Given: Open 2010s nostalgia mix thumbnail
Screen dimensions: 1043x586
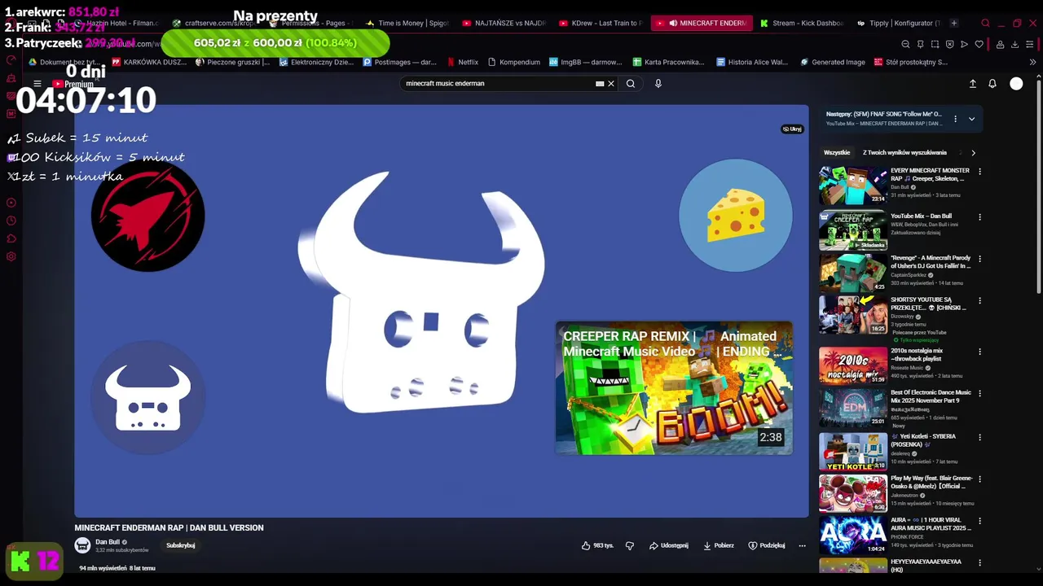Looking at the screenshot, I should [853, 365].
